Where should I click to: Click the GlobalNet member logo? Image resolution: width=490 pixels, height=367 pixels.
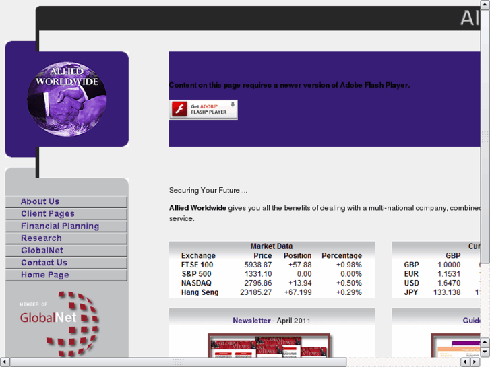click(60, 324)
